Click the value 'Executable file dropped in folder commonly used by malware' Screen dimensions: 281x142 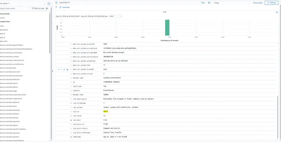[129, 99]
